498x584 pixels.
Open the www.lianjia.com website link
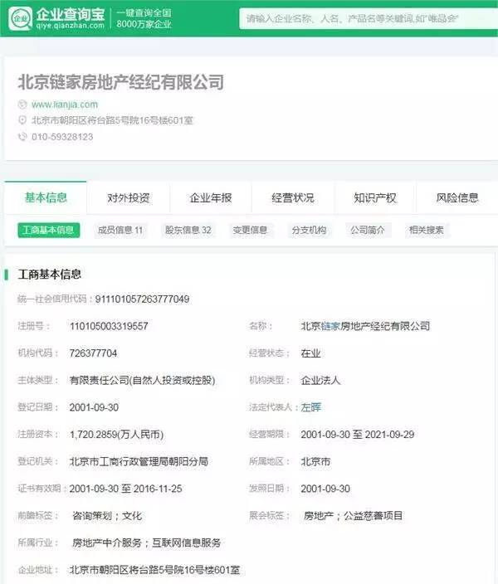pyautogui.click(x=65, y=105)
